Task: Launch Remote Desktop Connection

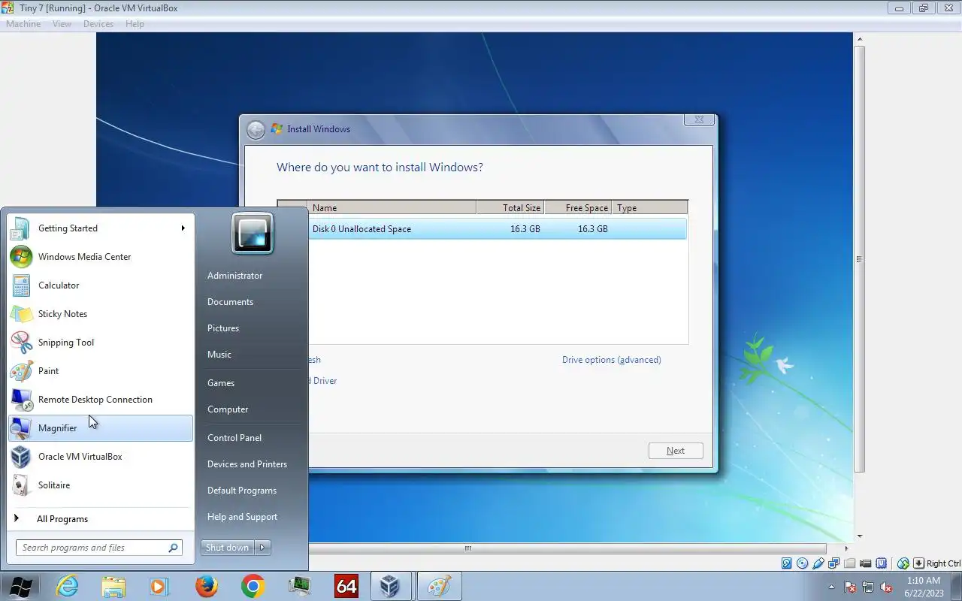Action: pos(101,400)
